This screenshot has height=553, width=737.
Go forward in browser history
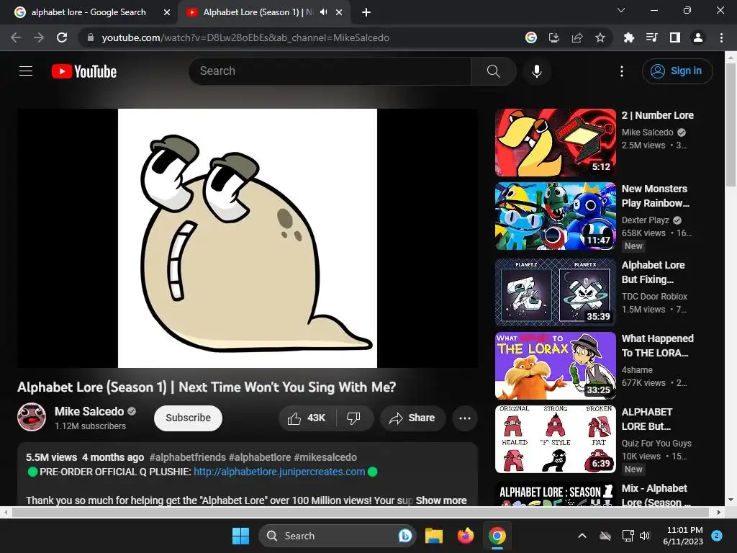pyautogui.click(x=39, y=37)
